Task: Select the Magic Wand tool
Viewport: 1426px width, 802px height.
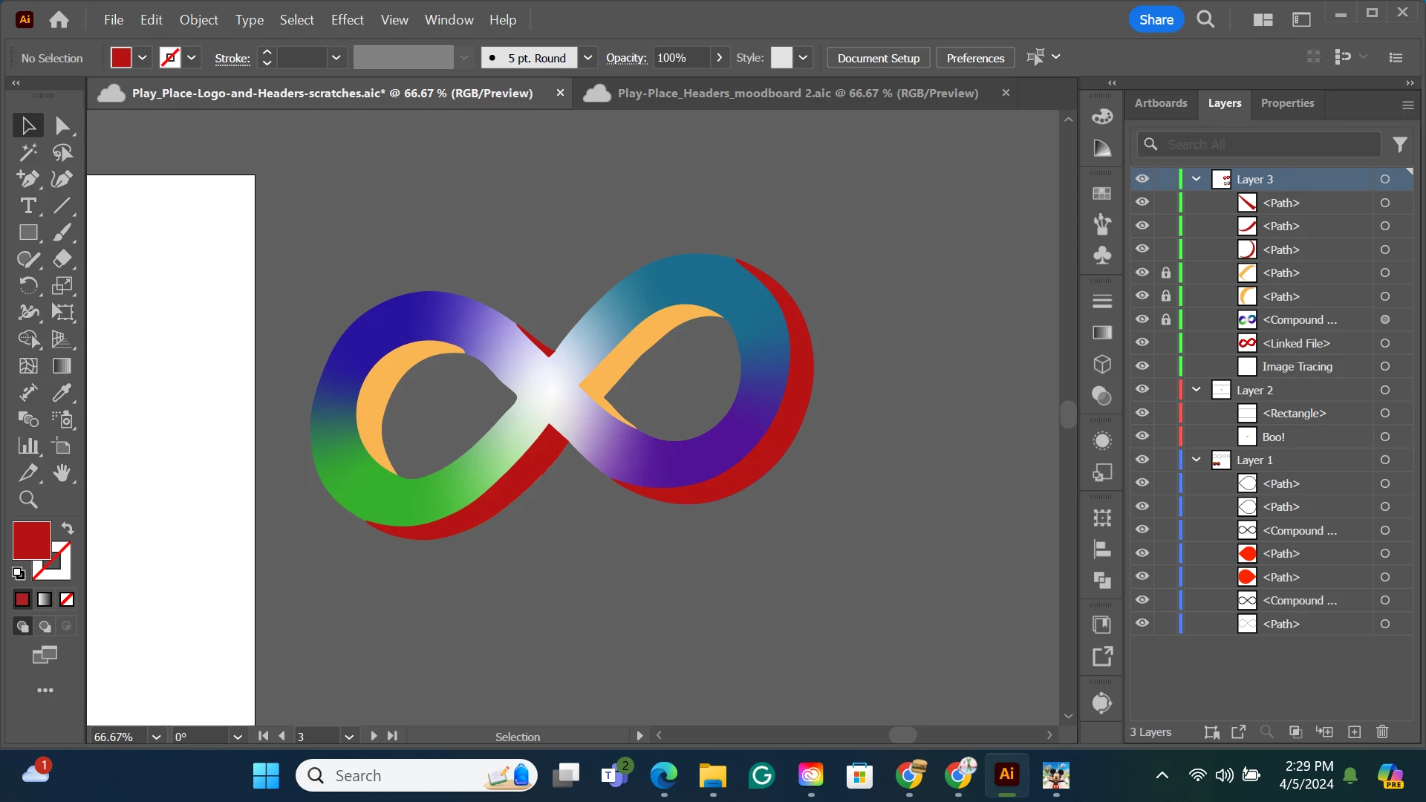Action: [x=28, y=153]
